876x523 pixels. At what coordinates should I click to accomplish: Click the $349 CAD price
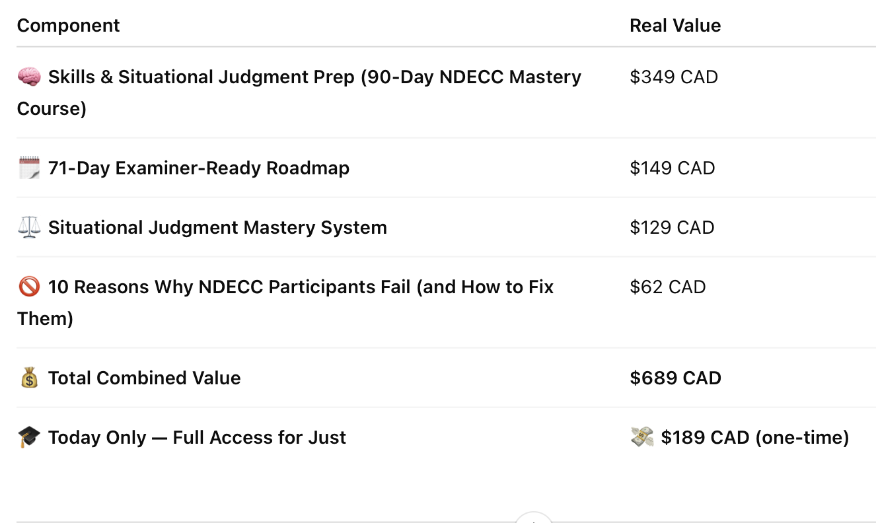674,77
